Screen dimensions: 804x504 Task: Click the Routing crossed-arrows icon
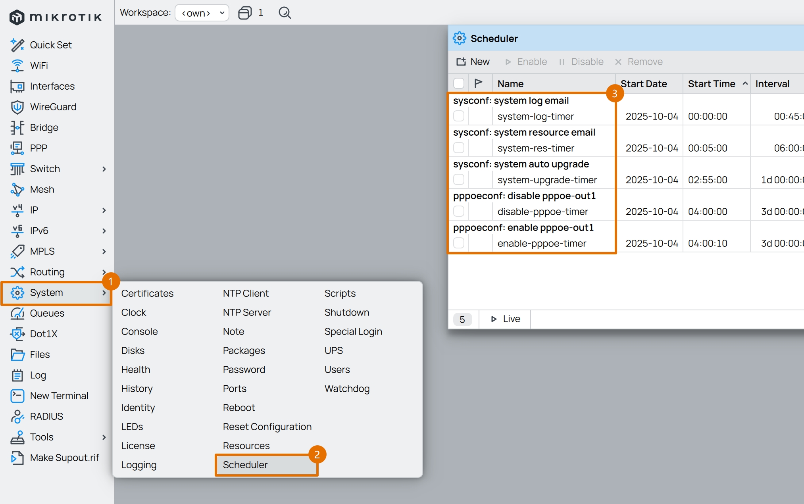click(x=17, y=272)
